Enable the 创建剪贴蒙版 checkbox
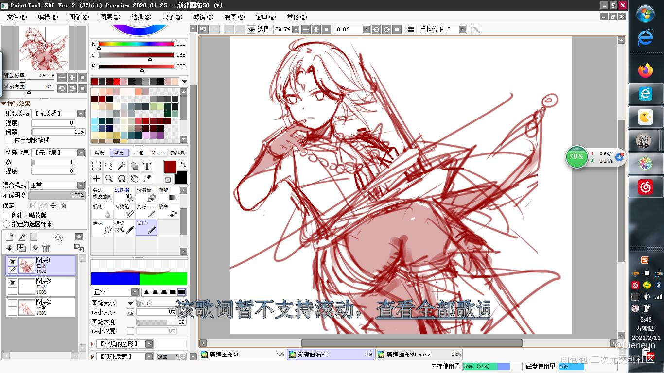664x373 pixels. click(x=7, y=215)
